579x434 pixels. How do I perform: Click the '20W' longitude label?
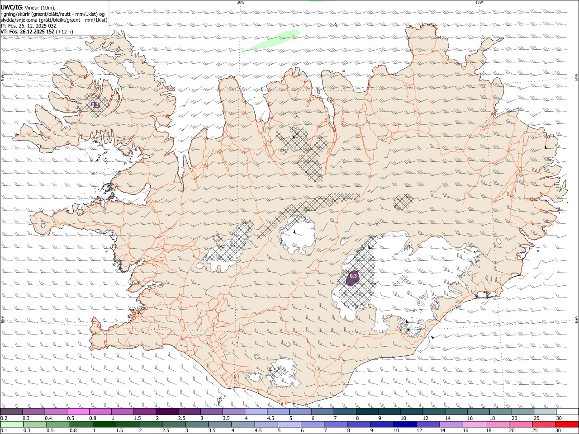241,2
